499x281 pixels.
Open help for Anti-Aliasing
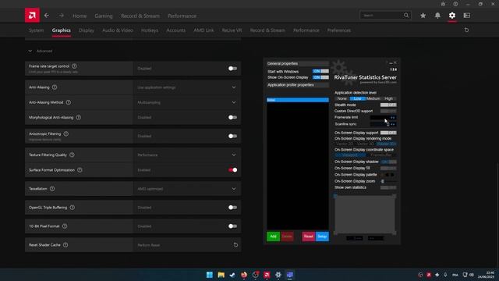55,87
